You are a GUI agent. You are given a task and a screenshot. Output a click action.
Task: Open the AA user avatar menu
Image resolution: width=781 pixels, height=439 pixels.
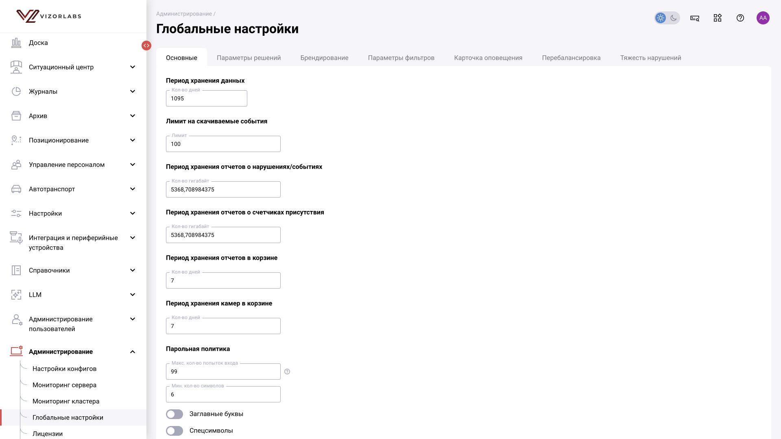point(763,18)
